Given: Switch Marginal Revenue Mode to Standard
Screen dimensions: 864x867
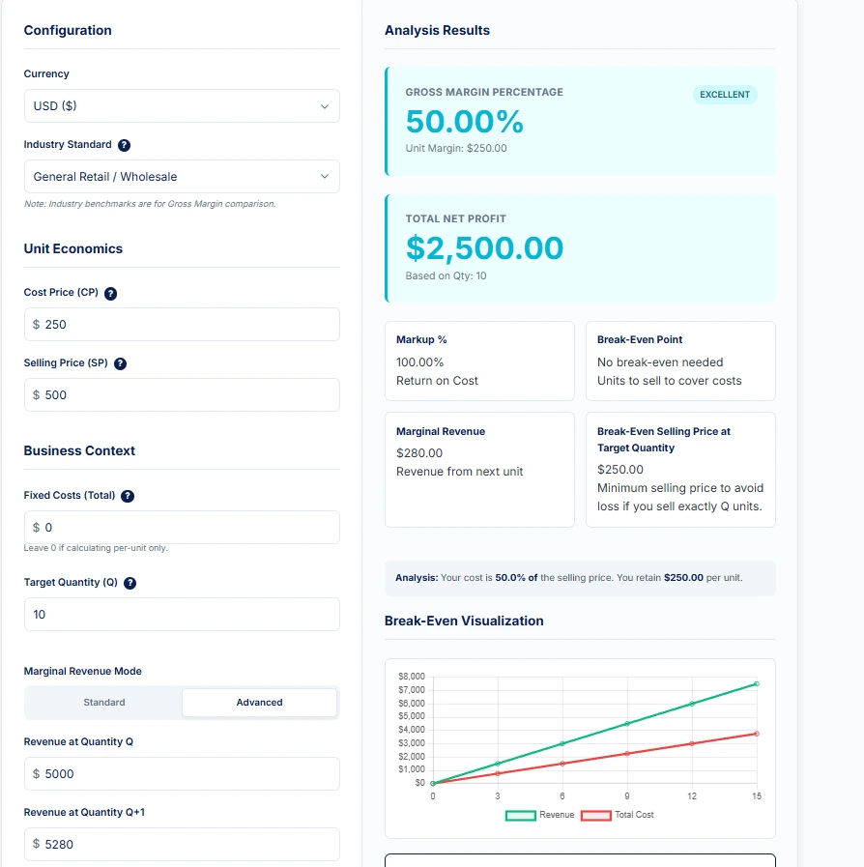Looking at the screenshot, I should [103, 703].
